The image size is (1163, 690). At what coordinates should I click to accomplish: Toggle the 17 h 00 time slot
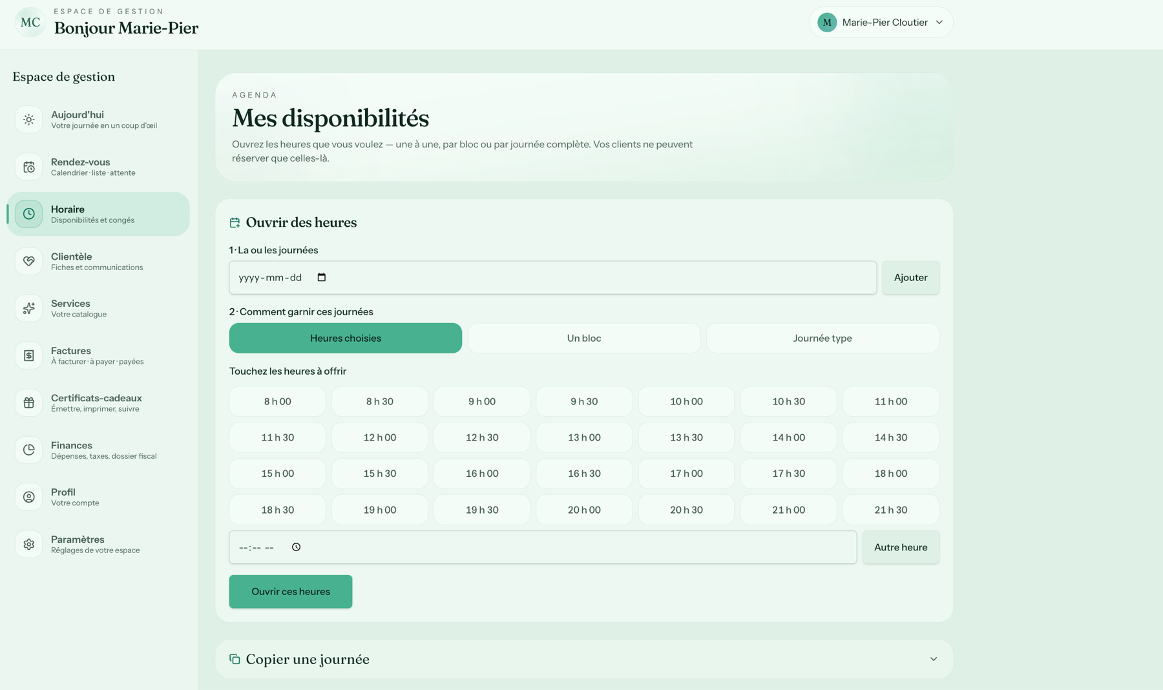pyautogui.click(x=686, y=474)
